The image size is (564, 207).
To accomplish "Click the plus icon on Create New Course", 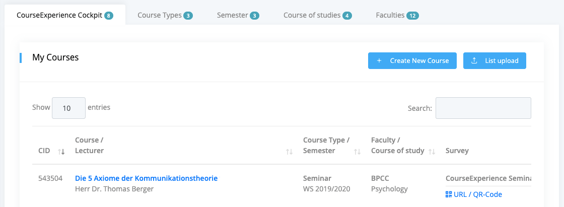I will coord(379,61).
